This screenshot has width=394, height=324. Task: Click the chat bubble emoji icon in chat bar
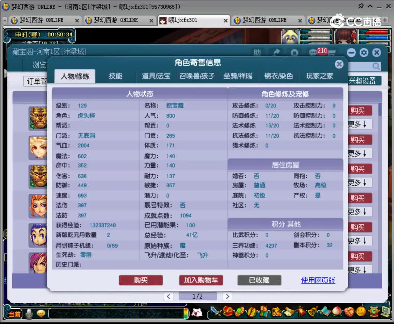tap(41, 314)
